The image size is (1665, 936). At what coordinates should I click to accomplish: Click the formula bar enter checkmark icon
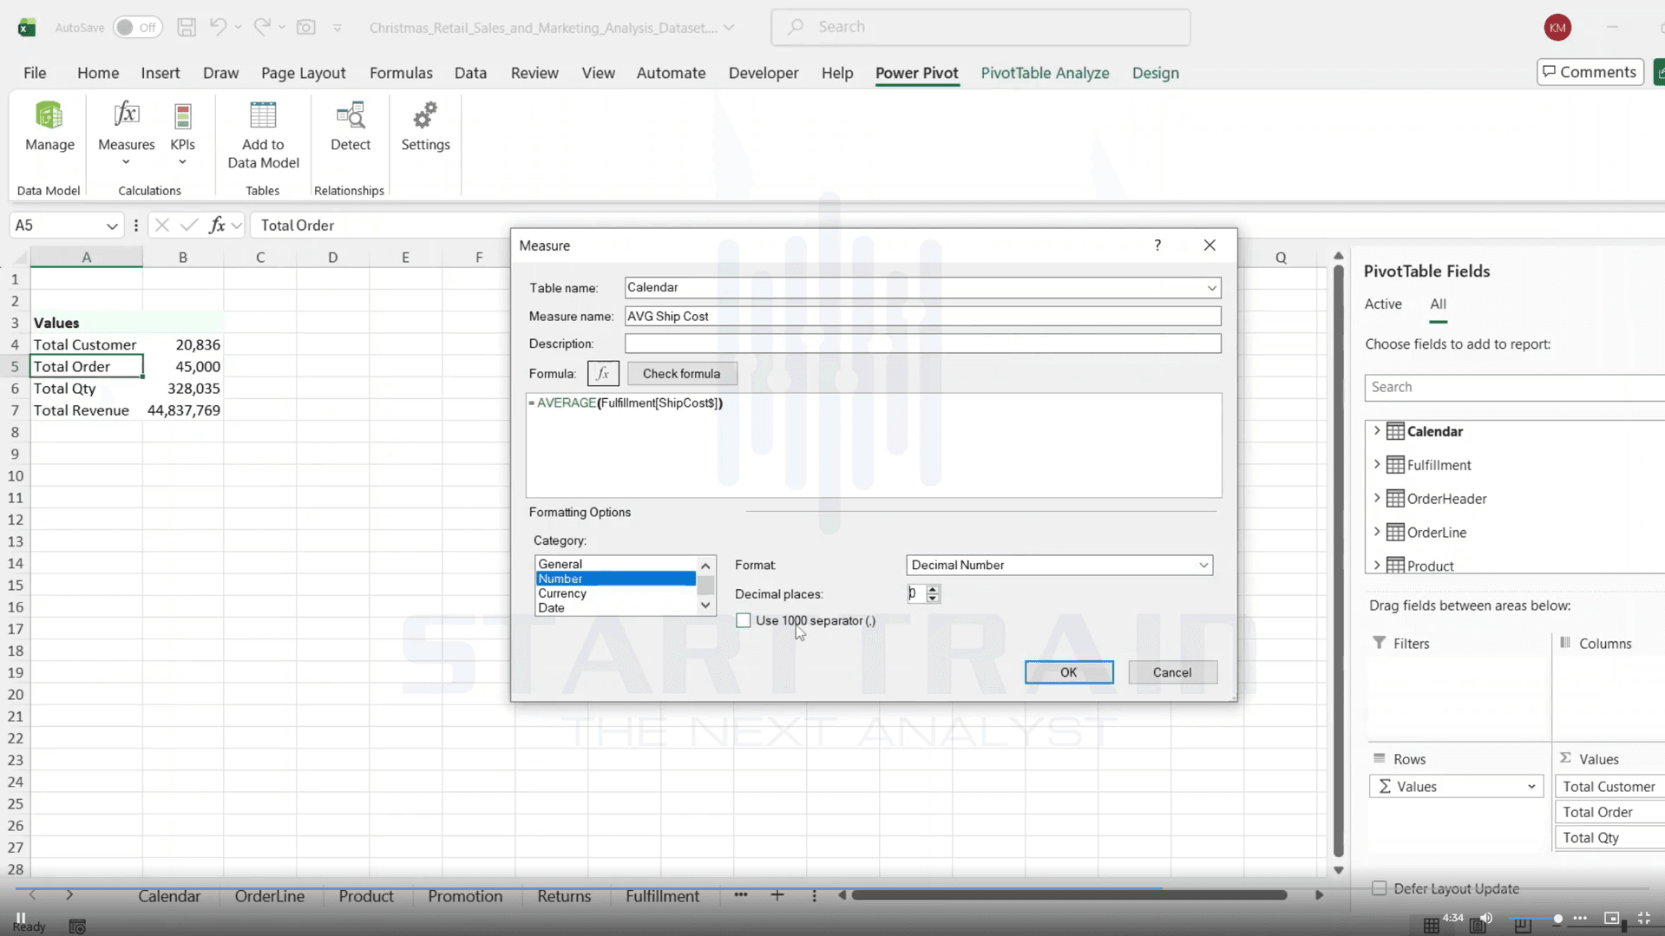(189, 226)
